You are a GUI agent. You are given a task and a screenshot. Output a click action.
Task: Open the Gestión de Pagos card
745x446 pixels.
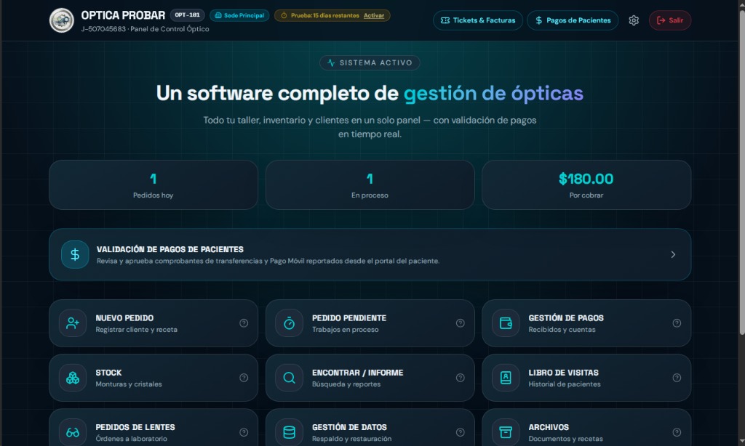[x=586, y=323]
